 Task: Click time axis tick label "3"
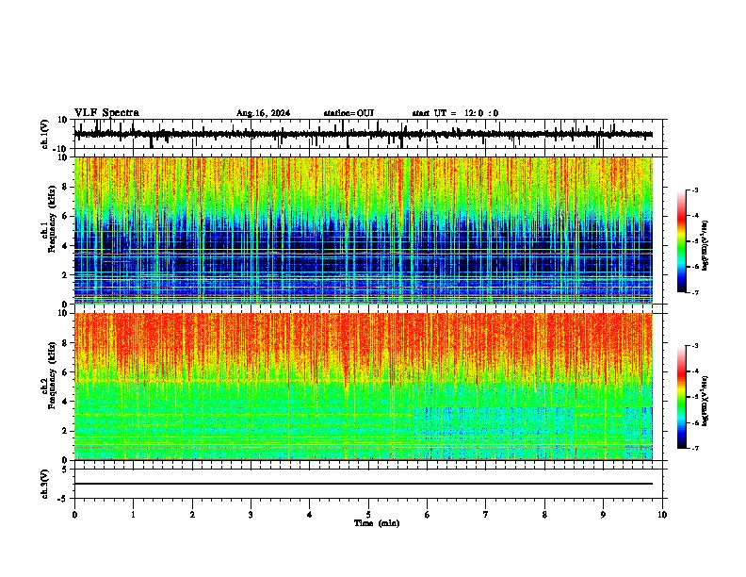coord(251,515)
